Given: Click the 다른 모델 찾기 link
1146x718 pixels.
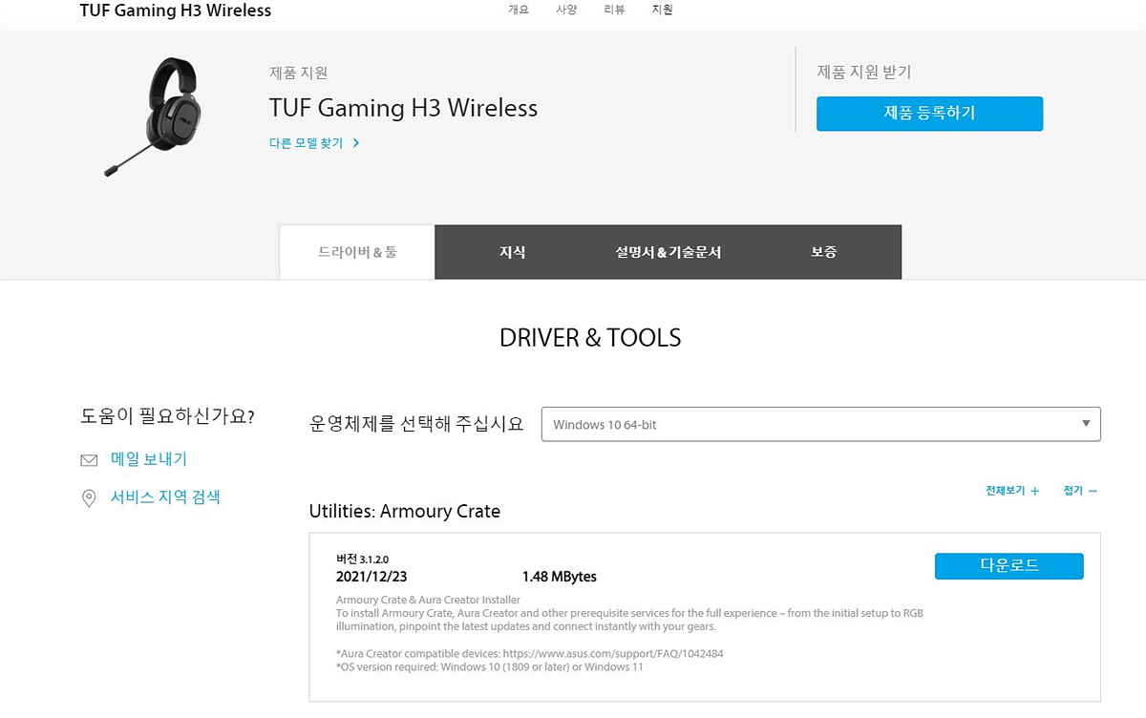Looking at the screenshot, I should click(308, 143).
